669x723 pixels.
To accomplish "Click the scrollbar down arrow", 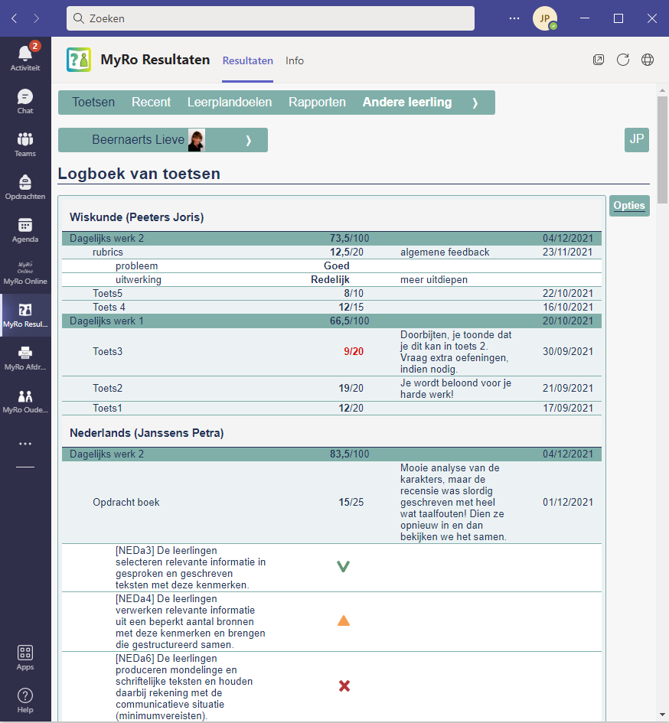I will tap(663, 715).
